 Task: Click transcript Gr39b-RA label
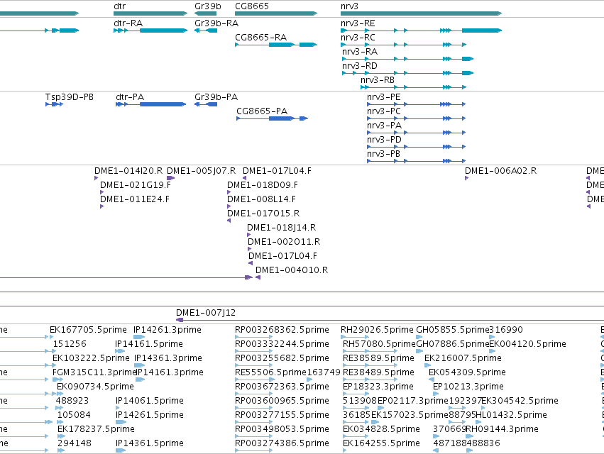(x=216, y=23)
